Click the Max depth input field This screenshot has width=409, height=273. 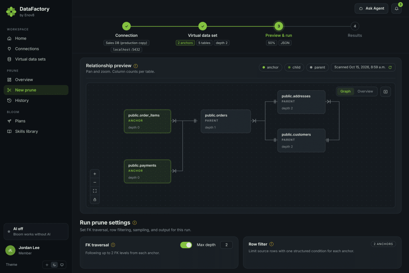click(x=226, y=245)
